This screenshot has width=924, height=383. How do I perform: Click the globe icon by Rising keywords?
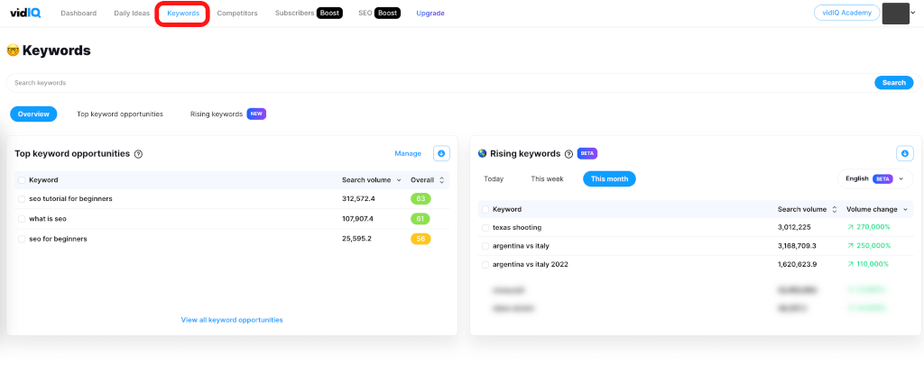click(x=482, y=153)
